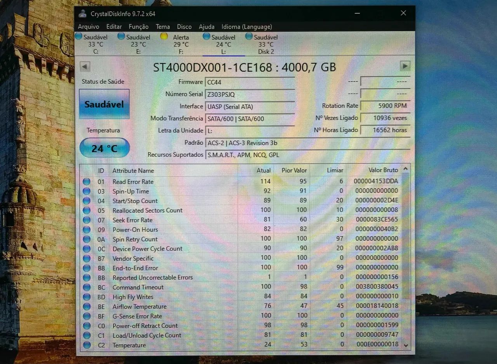Click status orb for Reallocated Sectors Count
This screenshot has width=497, height=364.
click(x=86, y=210)
